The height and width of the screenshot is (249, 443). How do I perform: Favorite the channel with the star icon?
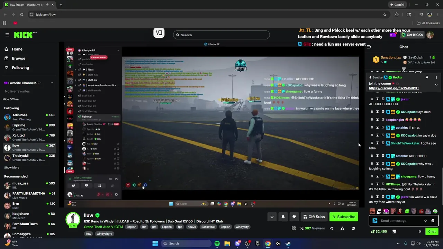click(272, 217)
